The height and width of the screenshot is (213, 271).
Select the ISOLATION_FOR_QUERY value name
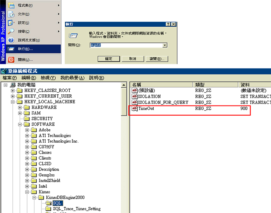(163, 102)
